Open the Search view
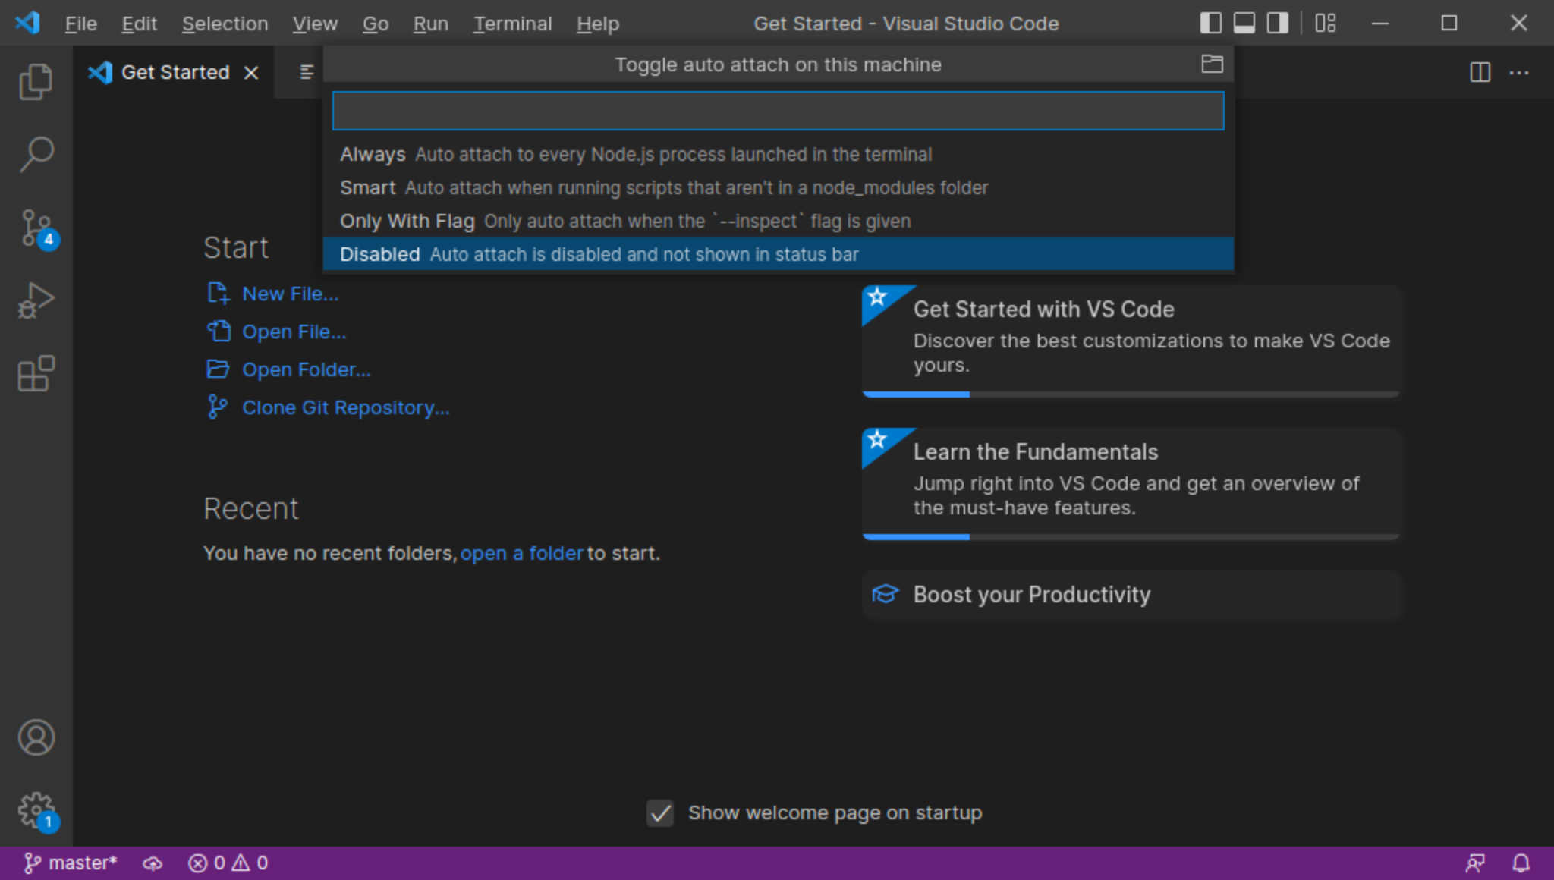The width and height of the screenshot is (1554, 880). pos(36,153)
